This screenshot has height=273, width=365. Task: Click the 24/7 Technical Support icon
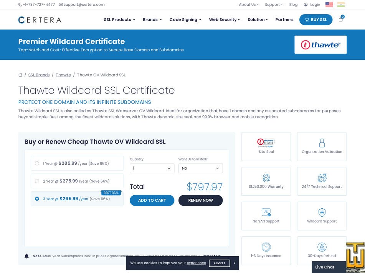point(322,178)
